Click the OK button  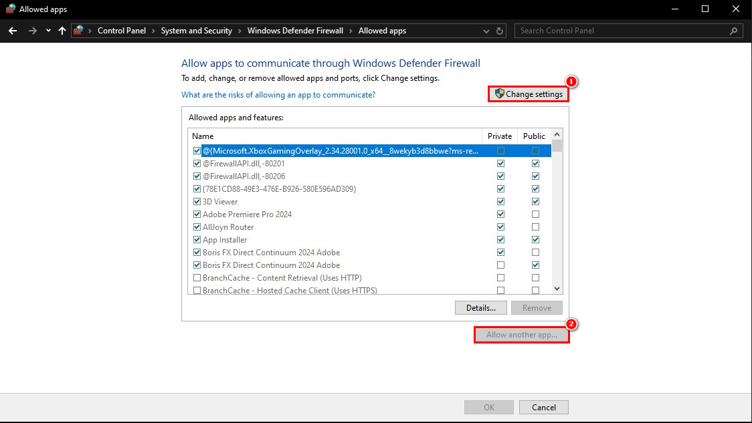pyautogui.click(x=488, y=407)
